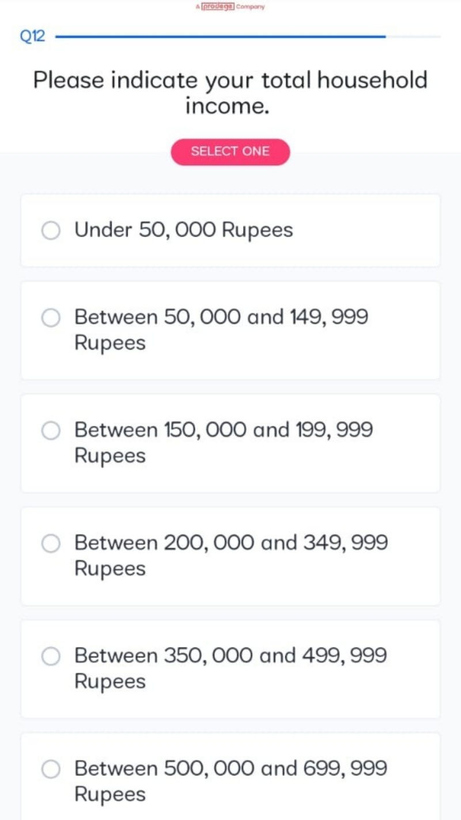
Task: Click the pink SELECT ONE badge
Action: point(231,152)
